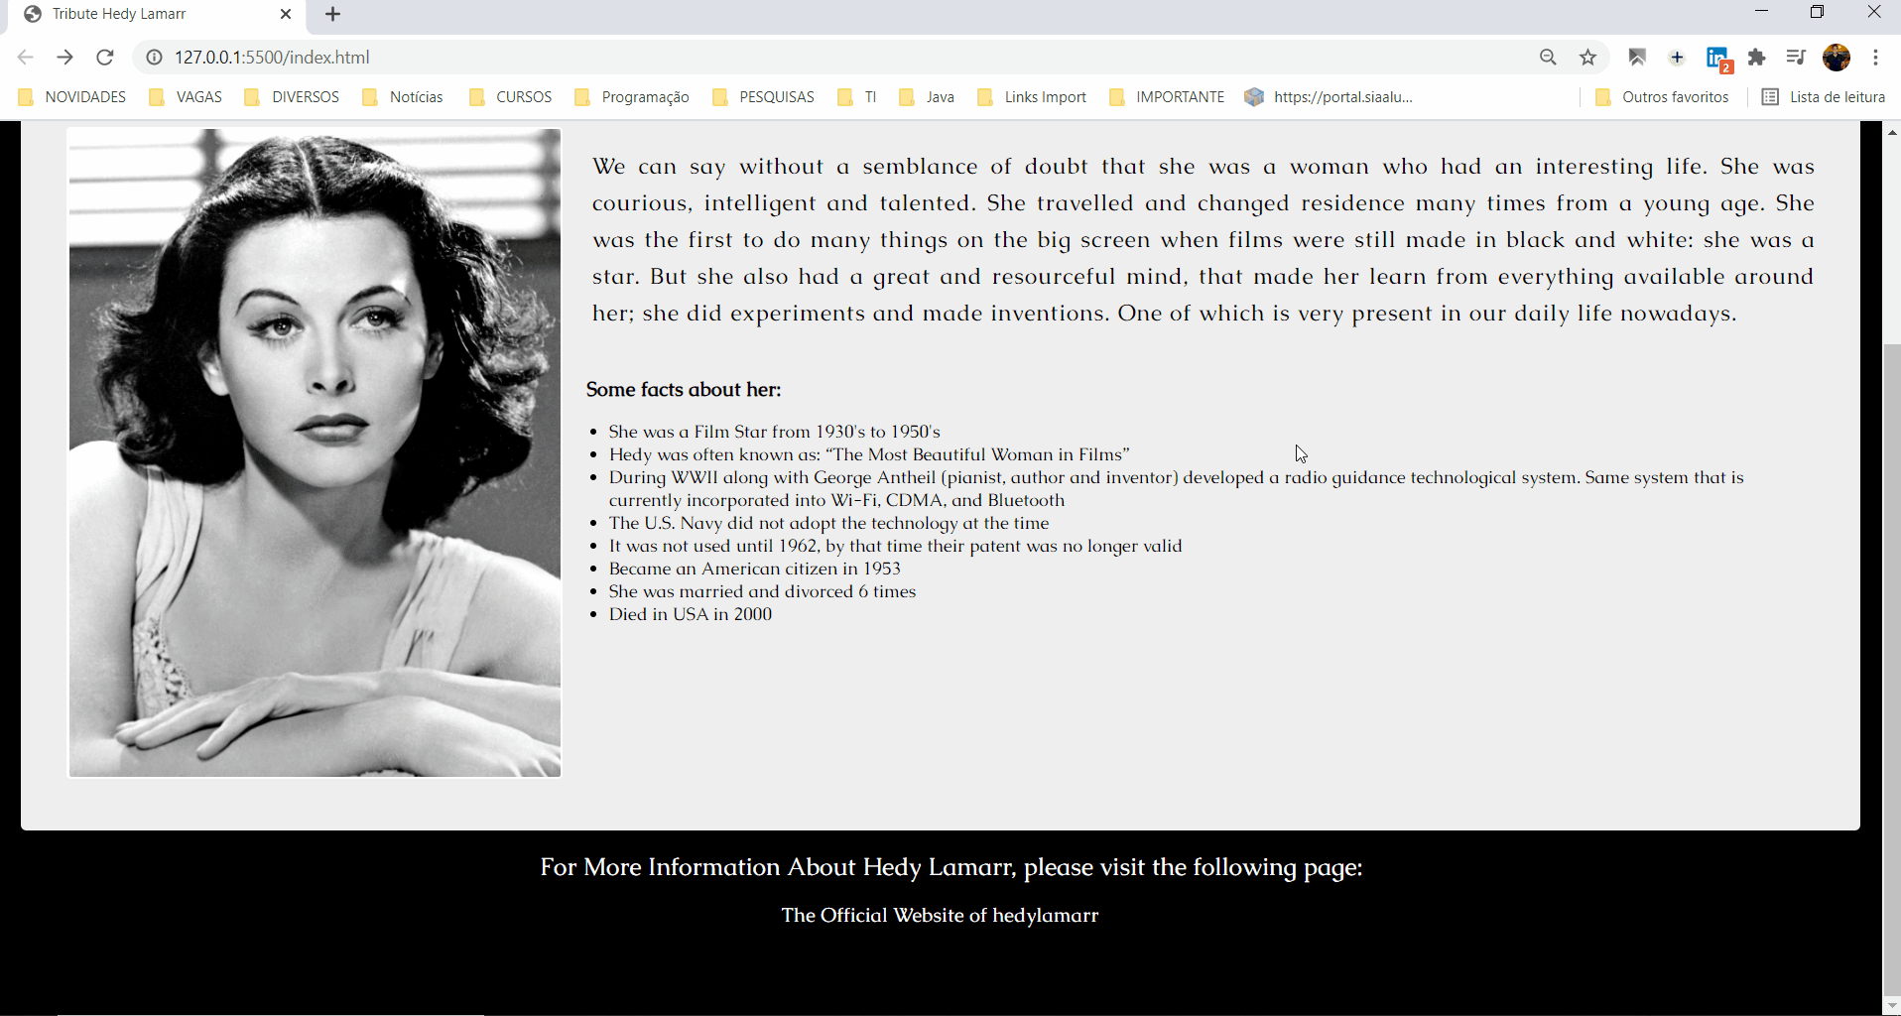Open the IMPORTANTE bookmark folder
The width and height of the screenshot is (1901, 1016).
point(1167,97)
